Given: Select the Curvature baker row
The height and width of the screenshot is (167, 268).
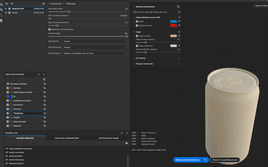Looking at the screenshot, I should click(25, 105).
